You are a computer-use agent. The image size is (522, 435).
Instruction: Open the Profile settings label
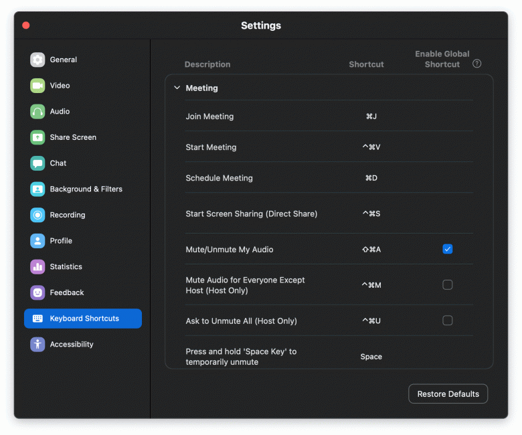(x=61, y=241)
